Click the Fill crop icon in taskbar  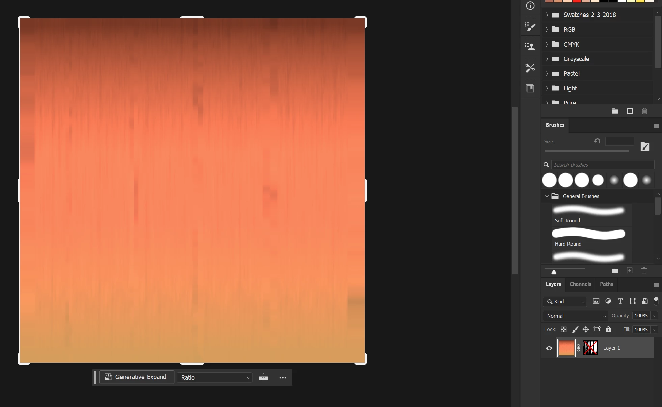coord(263,377)
